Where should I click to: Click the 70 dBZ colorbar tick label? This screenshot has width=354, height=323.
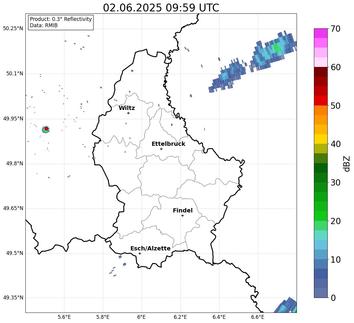click(x=335, y=29)
